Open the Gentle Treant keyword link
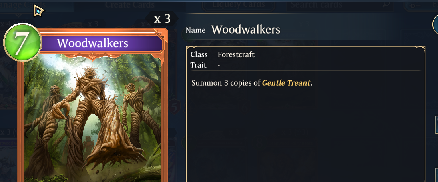Image resolution: width=438 pixels, height=182 pixels. pyautogui.click(x=286, y=83)
